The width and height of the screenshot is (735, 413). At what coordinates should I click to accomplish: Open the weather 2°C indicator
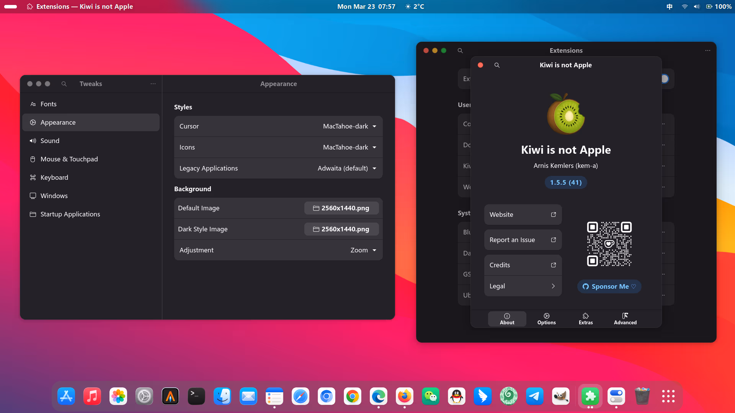pyautogui.click(x=415, y=7)
